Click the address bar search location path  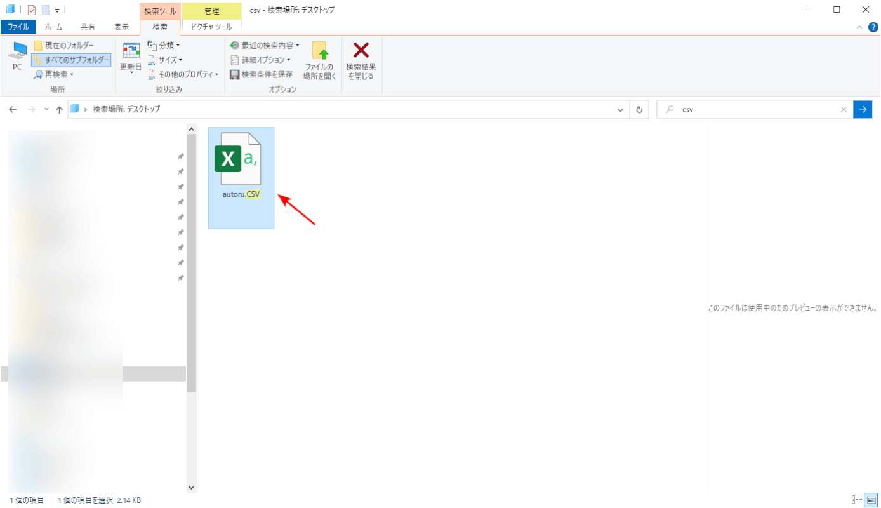tap(126, 109)
